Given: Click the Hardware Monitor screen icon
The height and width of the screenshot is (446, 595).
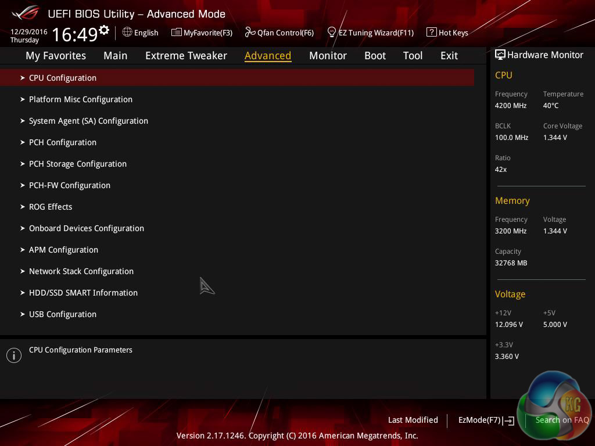Looking at the screenshot, I should click(500, 55).
